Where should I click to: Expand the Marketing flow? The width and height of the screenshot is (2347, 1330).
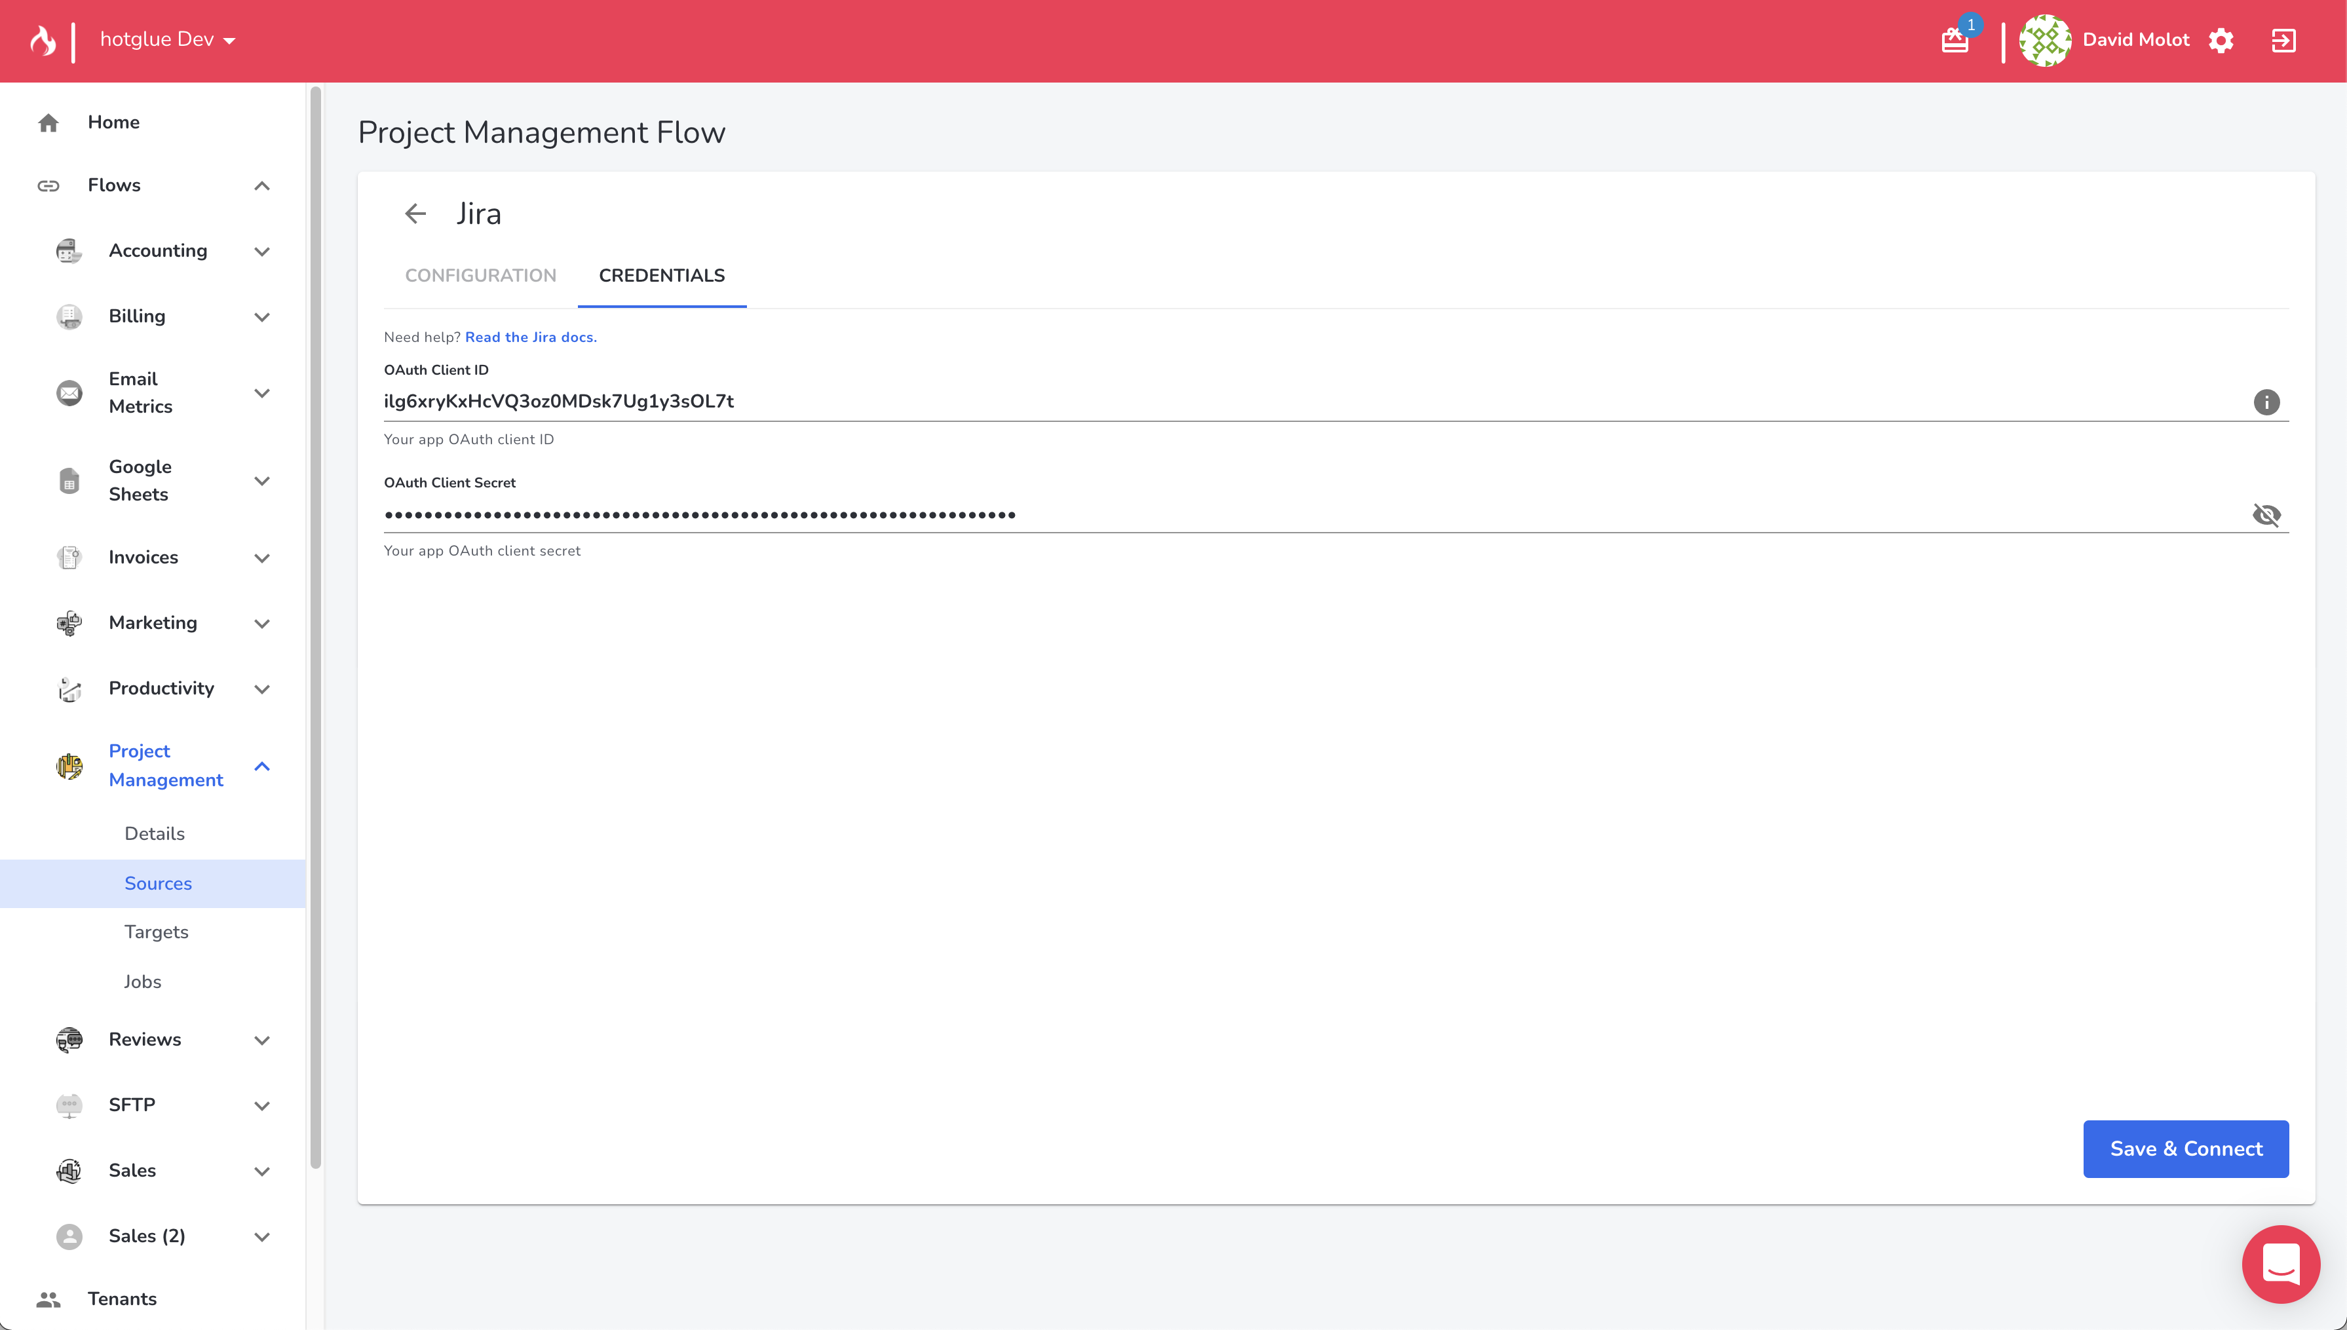(x=262, y=623)
